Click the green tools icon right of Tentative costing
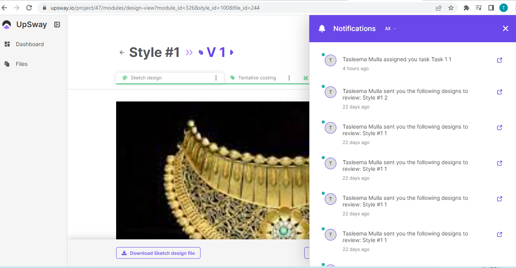Viewport: 516px width, 268px height. point(306,77)
